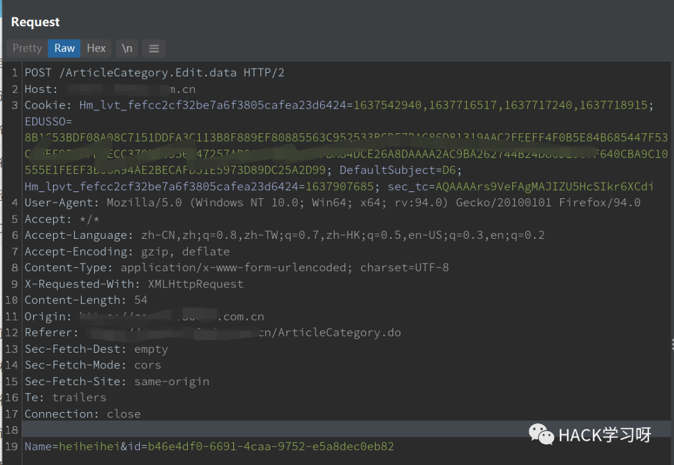Click the Referer ArticleCategory.do line

[213, 333]
